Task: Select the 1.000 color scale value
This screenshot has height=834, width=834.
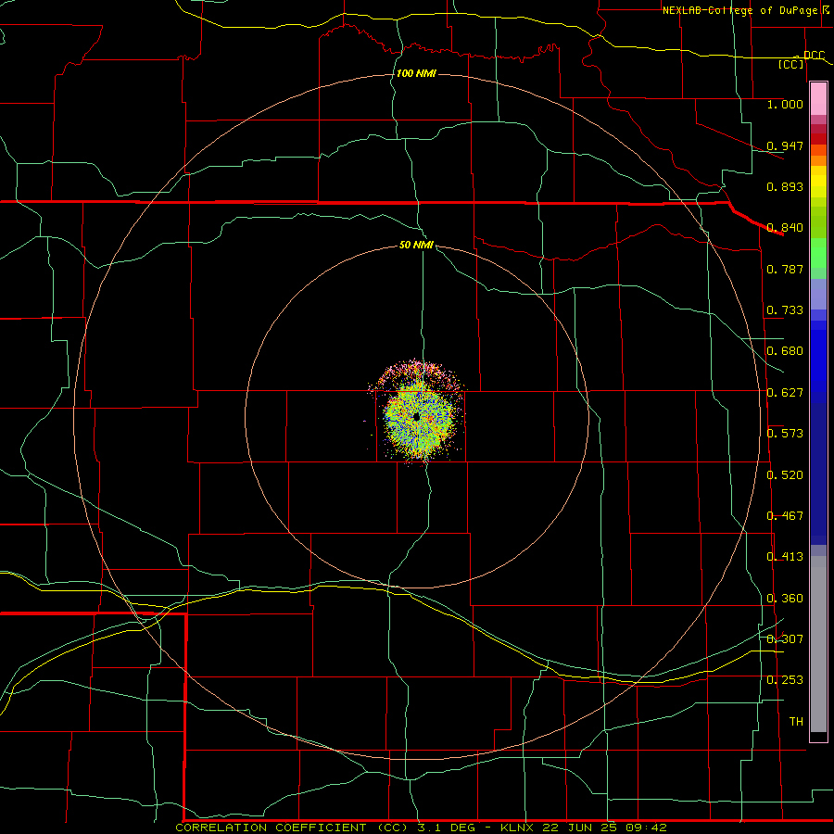Action: [x=785, y=104]
